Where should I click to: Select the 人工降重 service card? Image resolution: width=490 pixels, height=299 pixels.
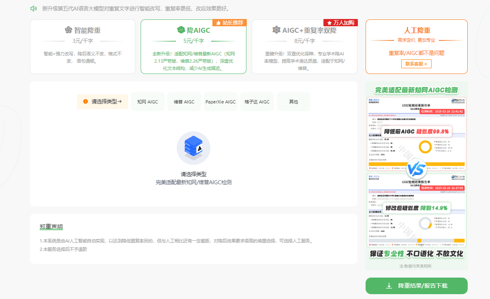click(416, 47)
